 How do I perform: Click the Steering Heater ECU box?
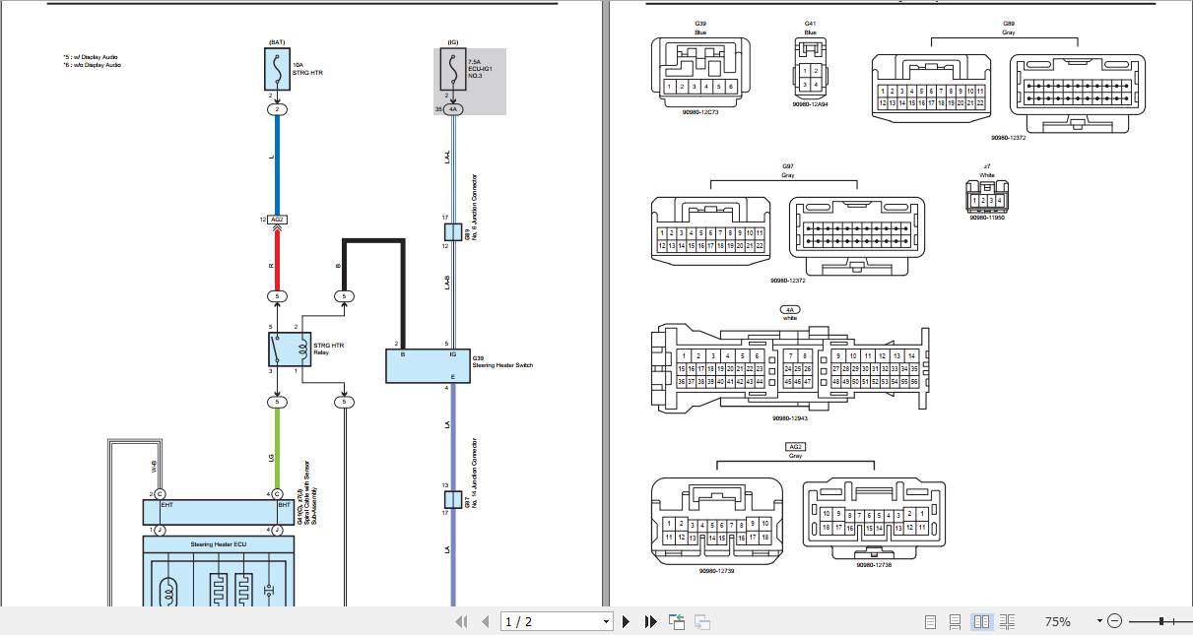218,543
